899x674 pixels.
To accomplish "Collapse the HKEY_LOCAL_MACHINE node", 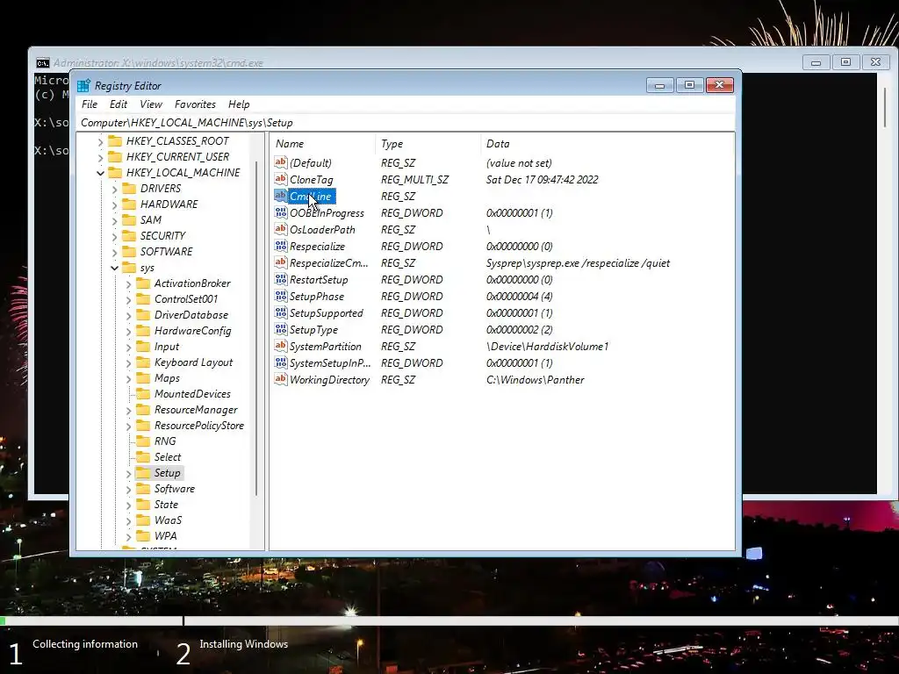I will (100, 173).
